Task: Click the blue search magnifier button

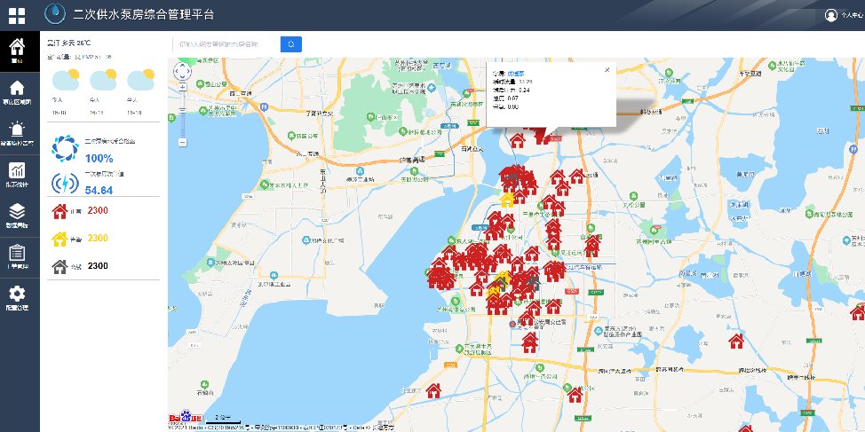Action: click(290, 44)
